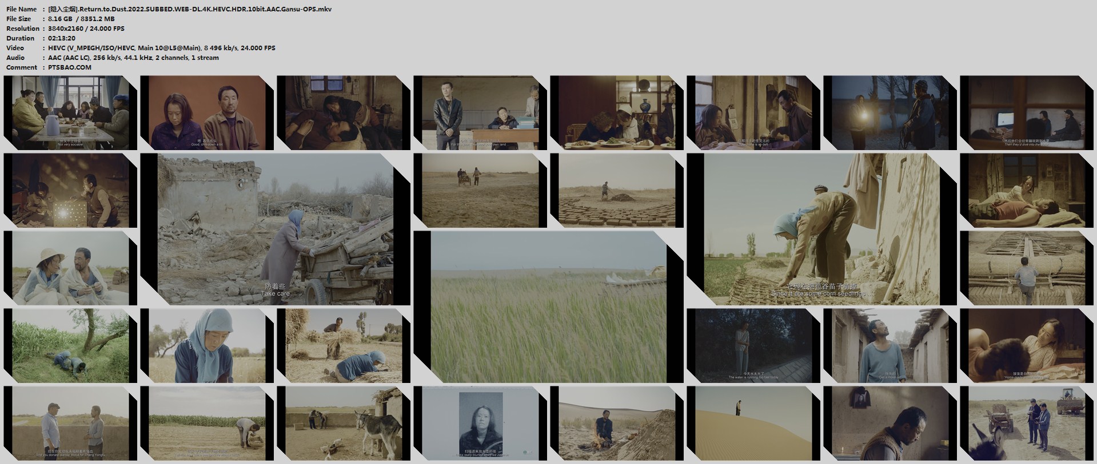The height and width of the screenshot is (464, 1097).
Task: Open thumbnail of woman and man in a blue-lit room
Action: [x=753, y=113]
